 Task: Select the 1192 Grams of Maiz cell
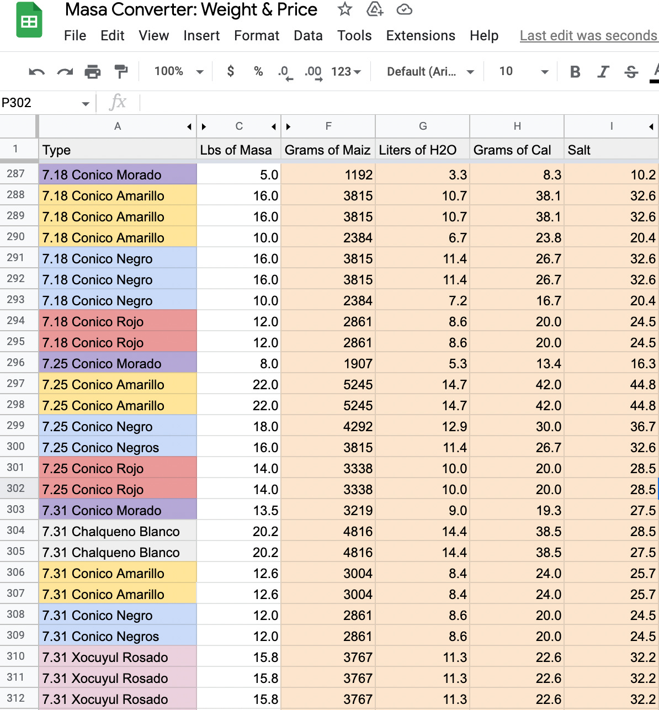pyautogui.click(x=328, y=174)
